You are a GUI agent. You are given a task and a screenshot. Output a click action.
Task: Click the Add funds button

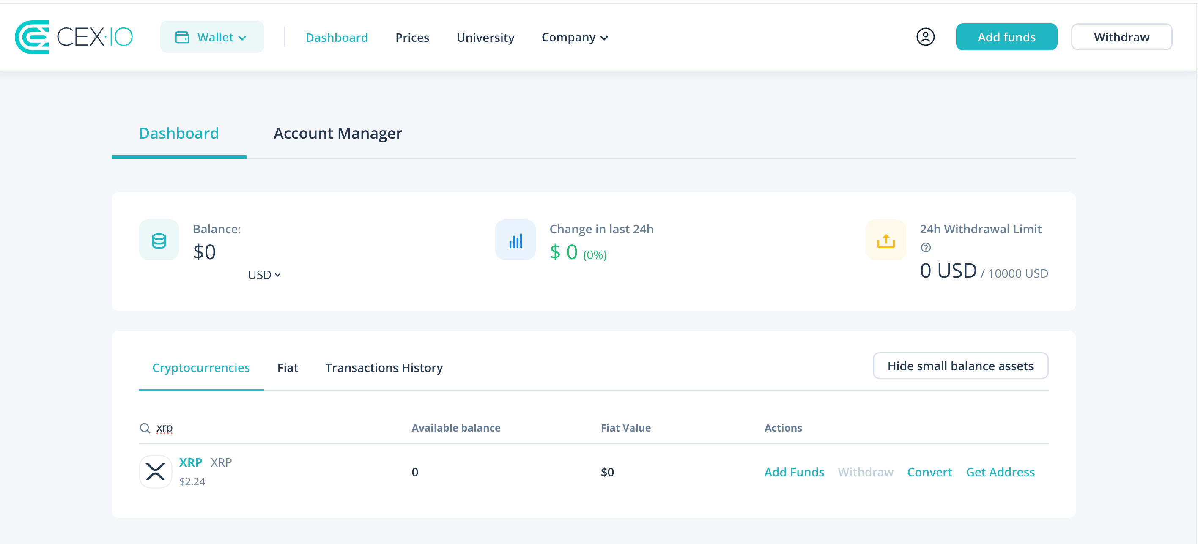(x=1006, y=37)
